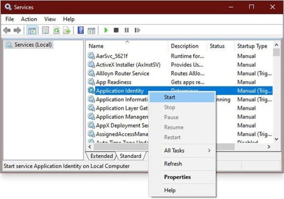This screenshot has width=284, height=199.
Task: Open the File menu
Action: click(x=10, y=19)
